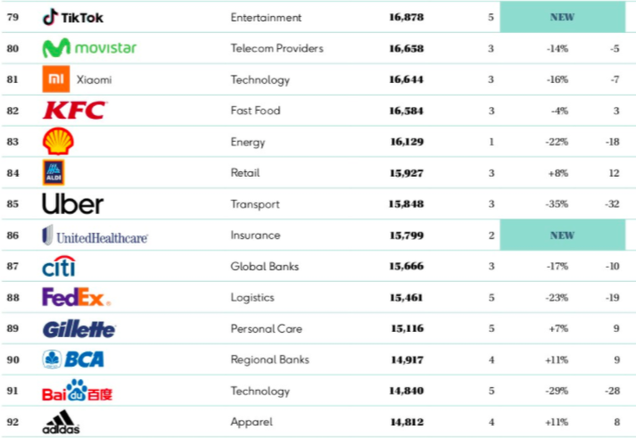Click the Shell logo in the Energy row
The height and width of the screenshot is (438, 636).
pos(58,142)
